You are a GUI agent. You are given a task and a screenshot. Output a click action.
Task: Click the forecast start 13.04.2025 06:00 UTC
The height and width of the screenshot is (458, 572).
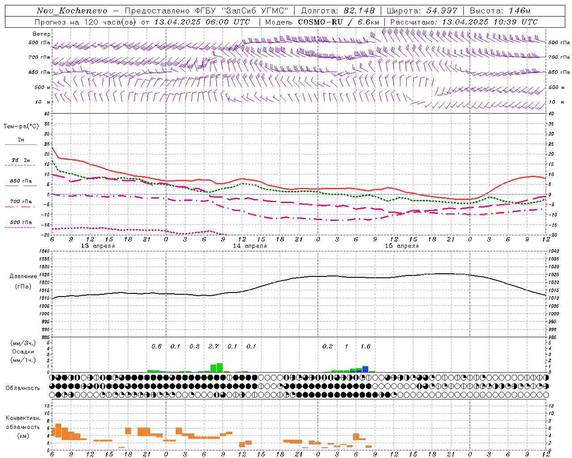202,22
